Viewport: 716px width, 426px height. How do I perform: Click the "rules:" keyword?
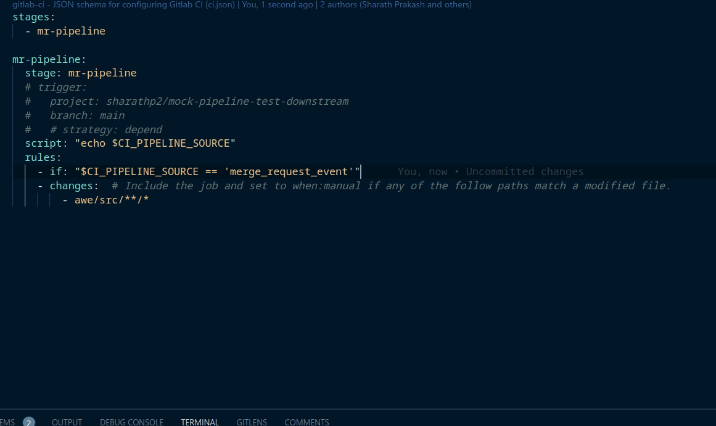coord(42,157)
